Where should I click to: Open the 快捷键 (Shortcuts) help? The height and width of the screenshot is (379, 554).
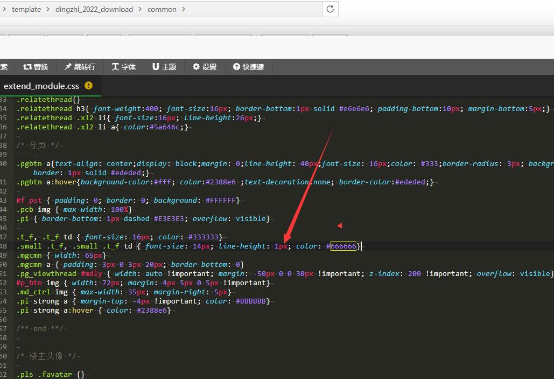(248, 67)
